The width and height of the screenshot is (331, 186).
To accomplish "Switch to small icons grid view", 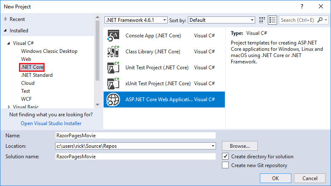I will [263, 20].
